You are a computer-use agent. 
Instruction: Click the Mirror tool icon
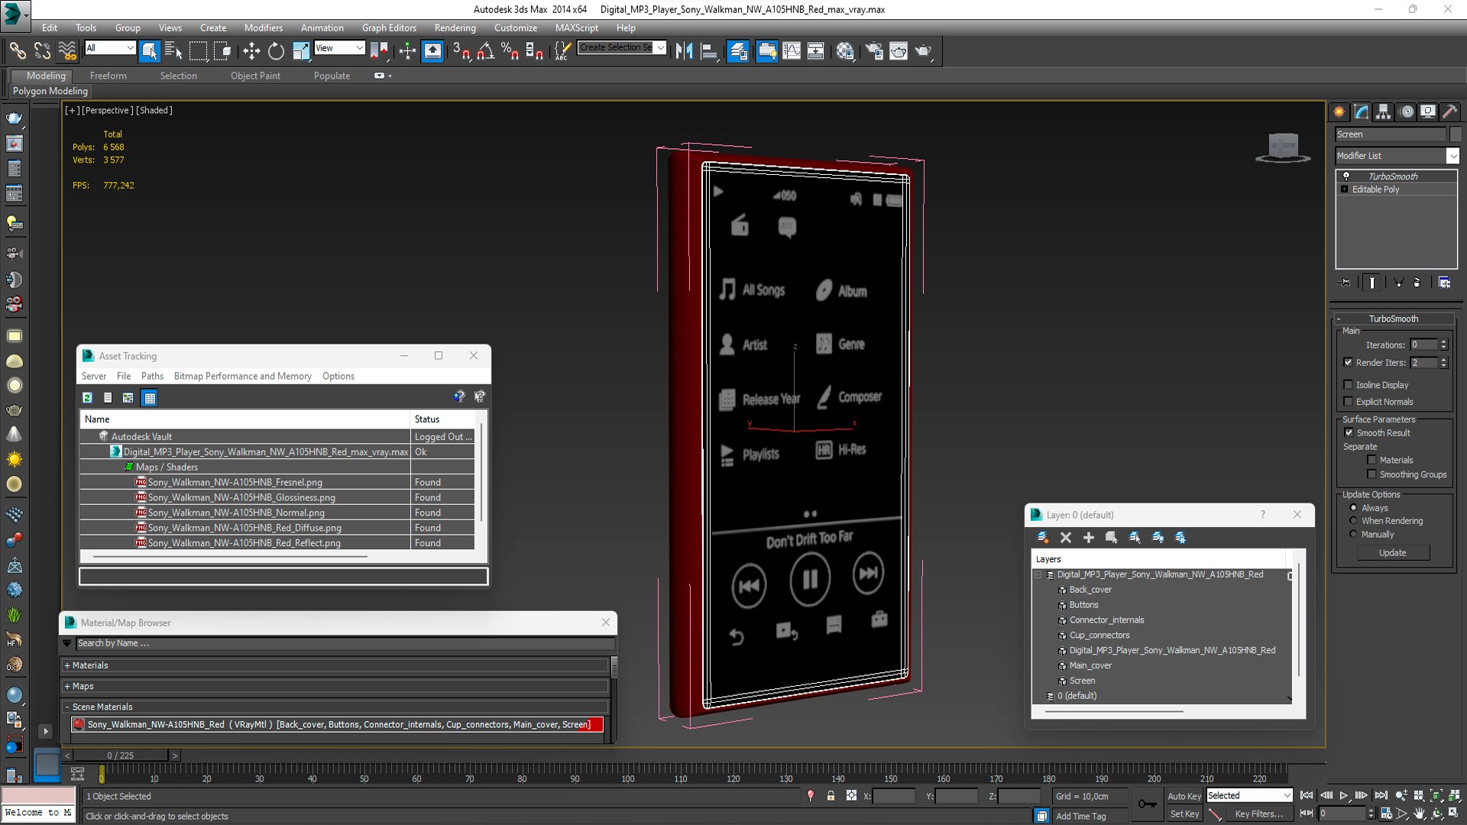[684, 51]
